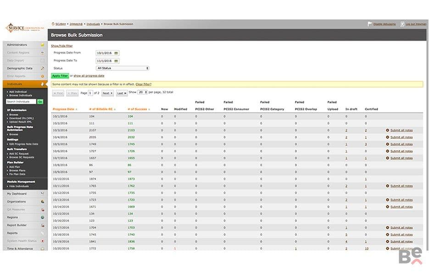This screenshot has height=275, width=429.
Task: Toggle the Show/hide filter link
Action: [x=62, y=46]
